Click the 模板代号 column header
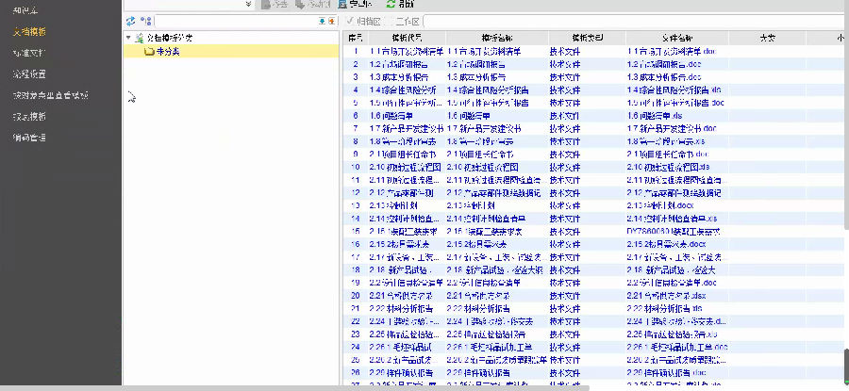 [407, 38]
